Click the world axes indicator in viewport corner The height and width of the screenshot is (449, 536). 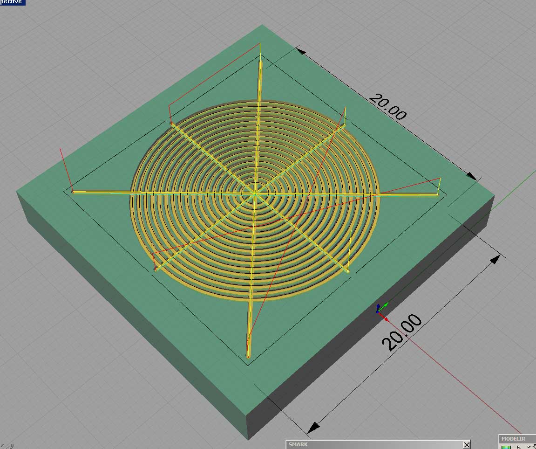pyautogui.click(x=7, y=445)
